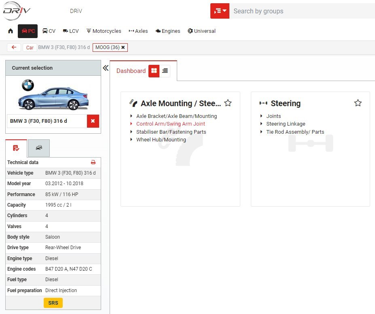Collapse the left sidebar panel
This screenshot has height=314, width=375.
point(106,68)
